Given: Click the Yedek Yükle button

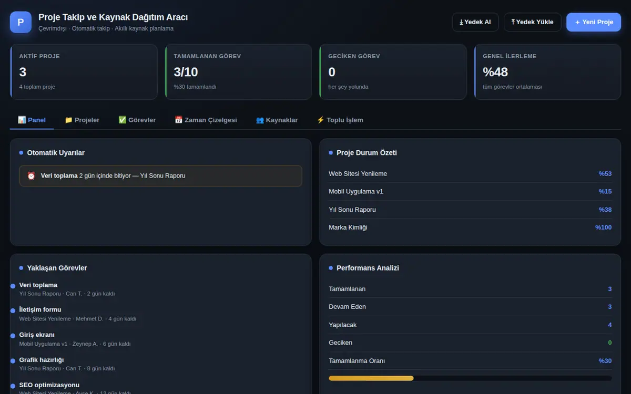Looking at the screenshot, I should pyautogui.click(x=532, y=22).
